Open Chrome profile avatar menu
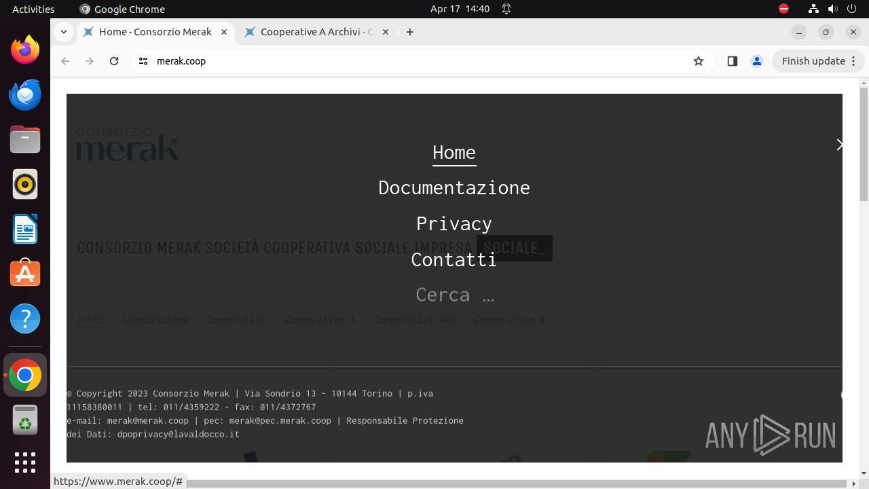The height and width of the screenshot is (489, 869). 756,61
